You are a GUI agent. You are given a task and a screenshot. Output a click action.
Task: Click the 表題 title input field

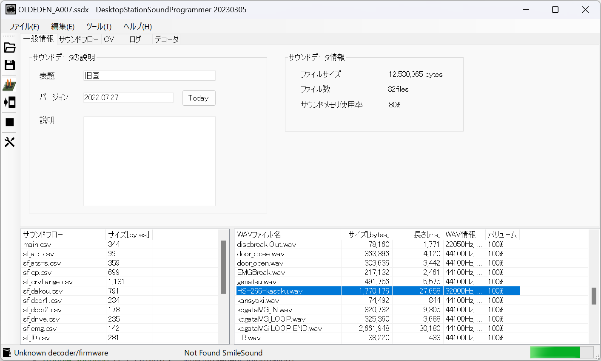149,76
